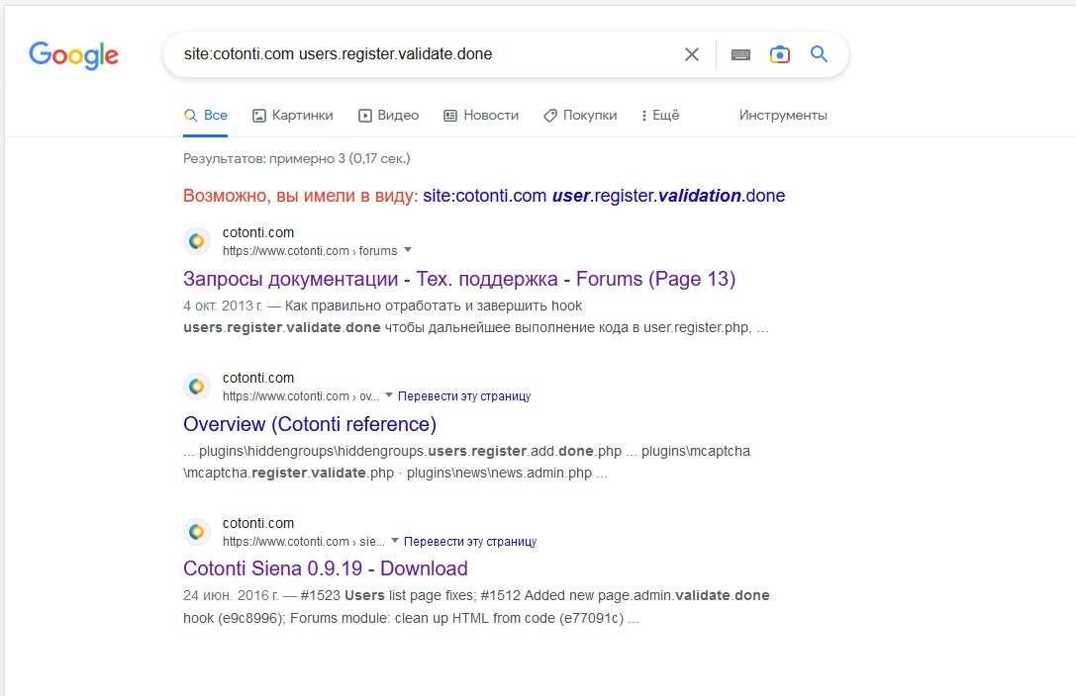Start image search with camera icon
Viewport: 1076px width, 696px height.
click(x=780, y=54)
